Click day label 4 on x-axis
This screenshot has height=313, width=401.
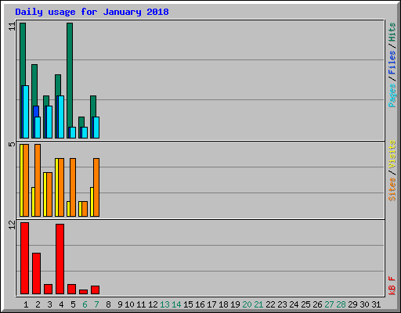tap(61, 304)
